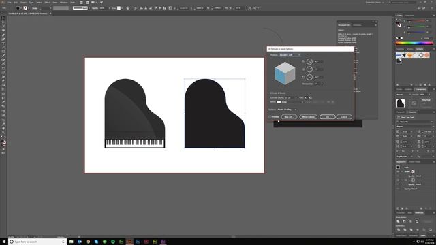Switch to the Pathfinder panel tab

[419, 213]
